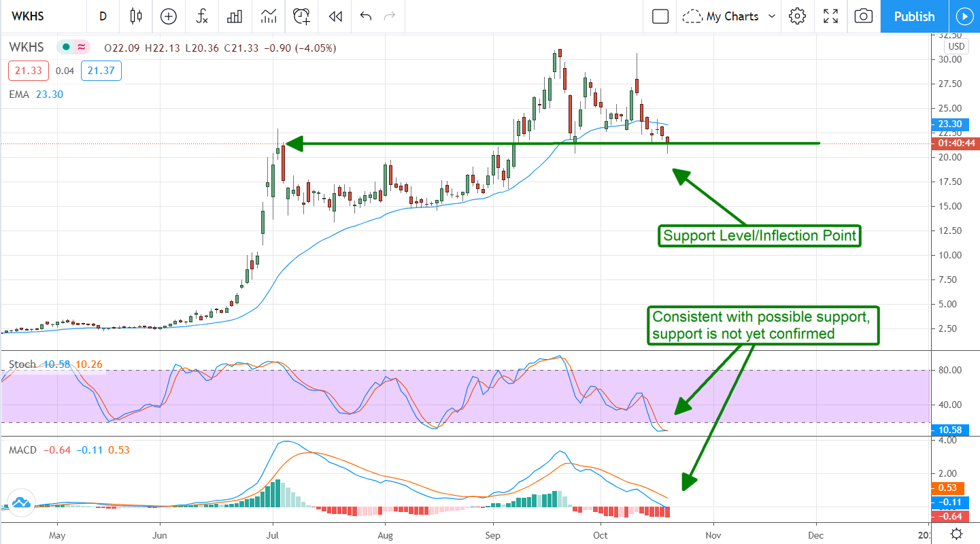
Task: Take a chart snapshot with camera icon
Action: tap(864, 16)
